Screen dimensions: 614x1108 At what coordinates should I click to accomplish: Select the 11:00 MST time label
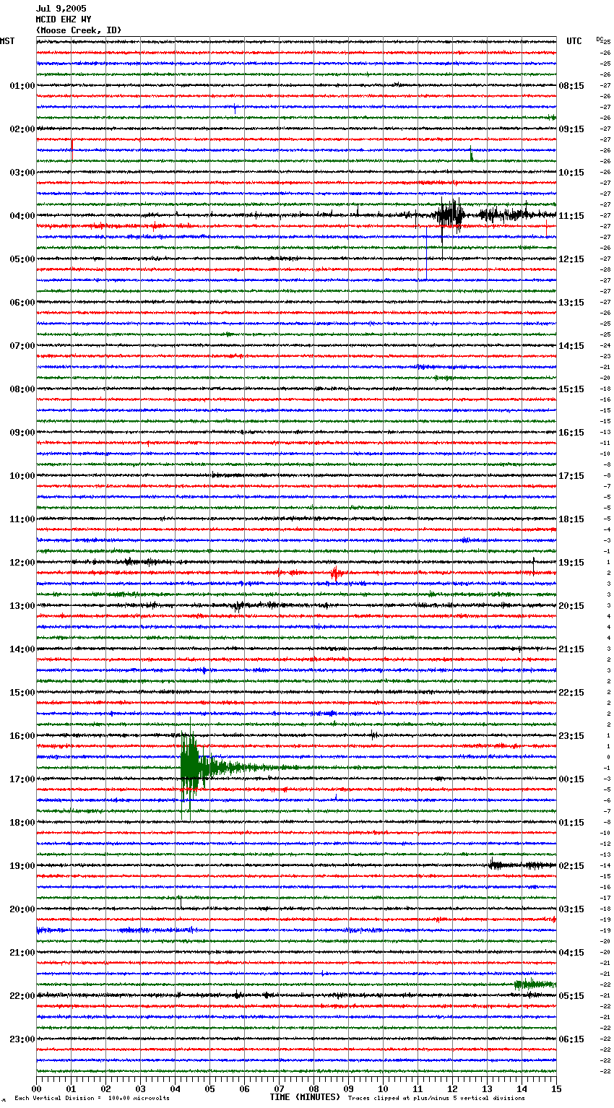(22, 519)
